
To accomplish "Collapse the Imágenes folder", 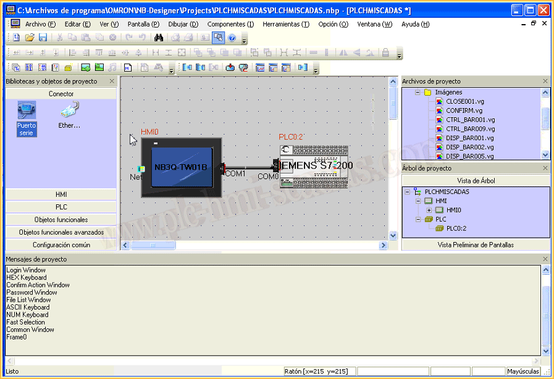I will pos(418,93).
